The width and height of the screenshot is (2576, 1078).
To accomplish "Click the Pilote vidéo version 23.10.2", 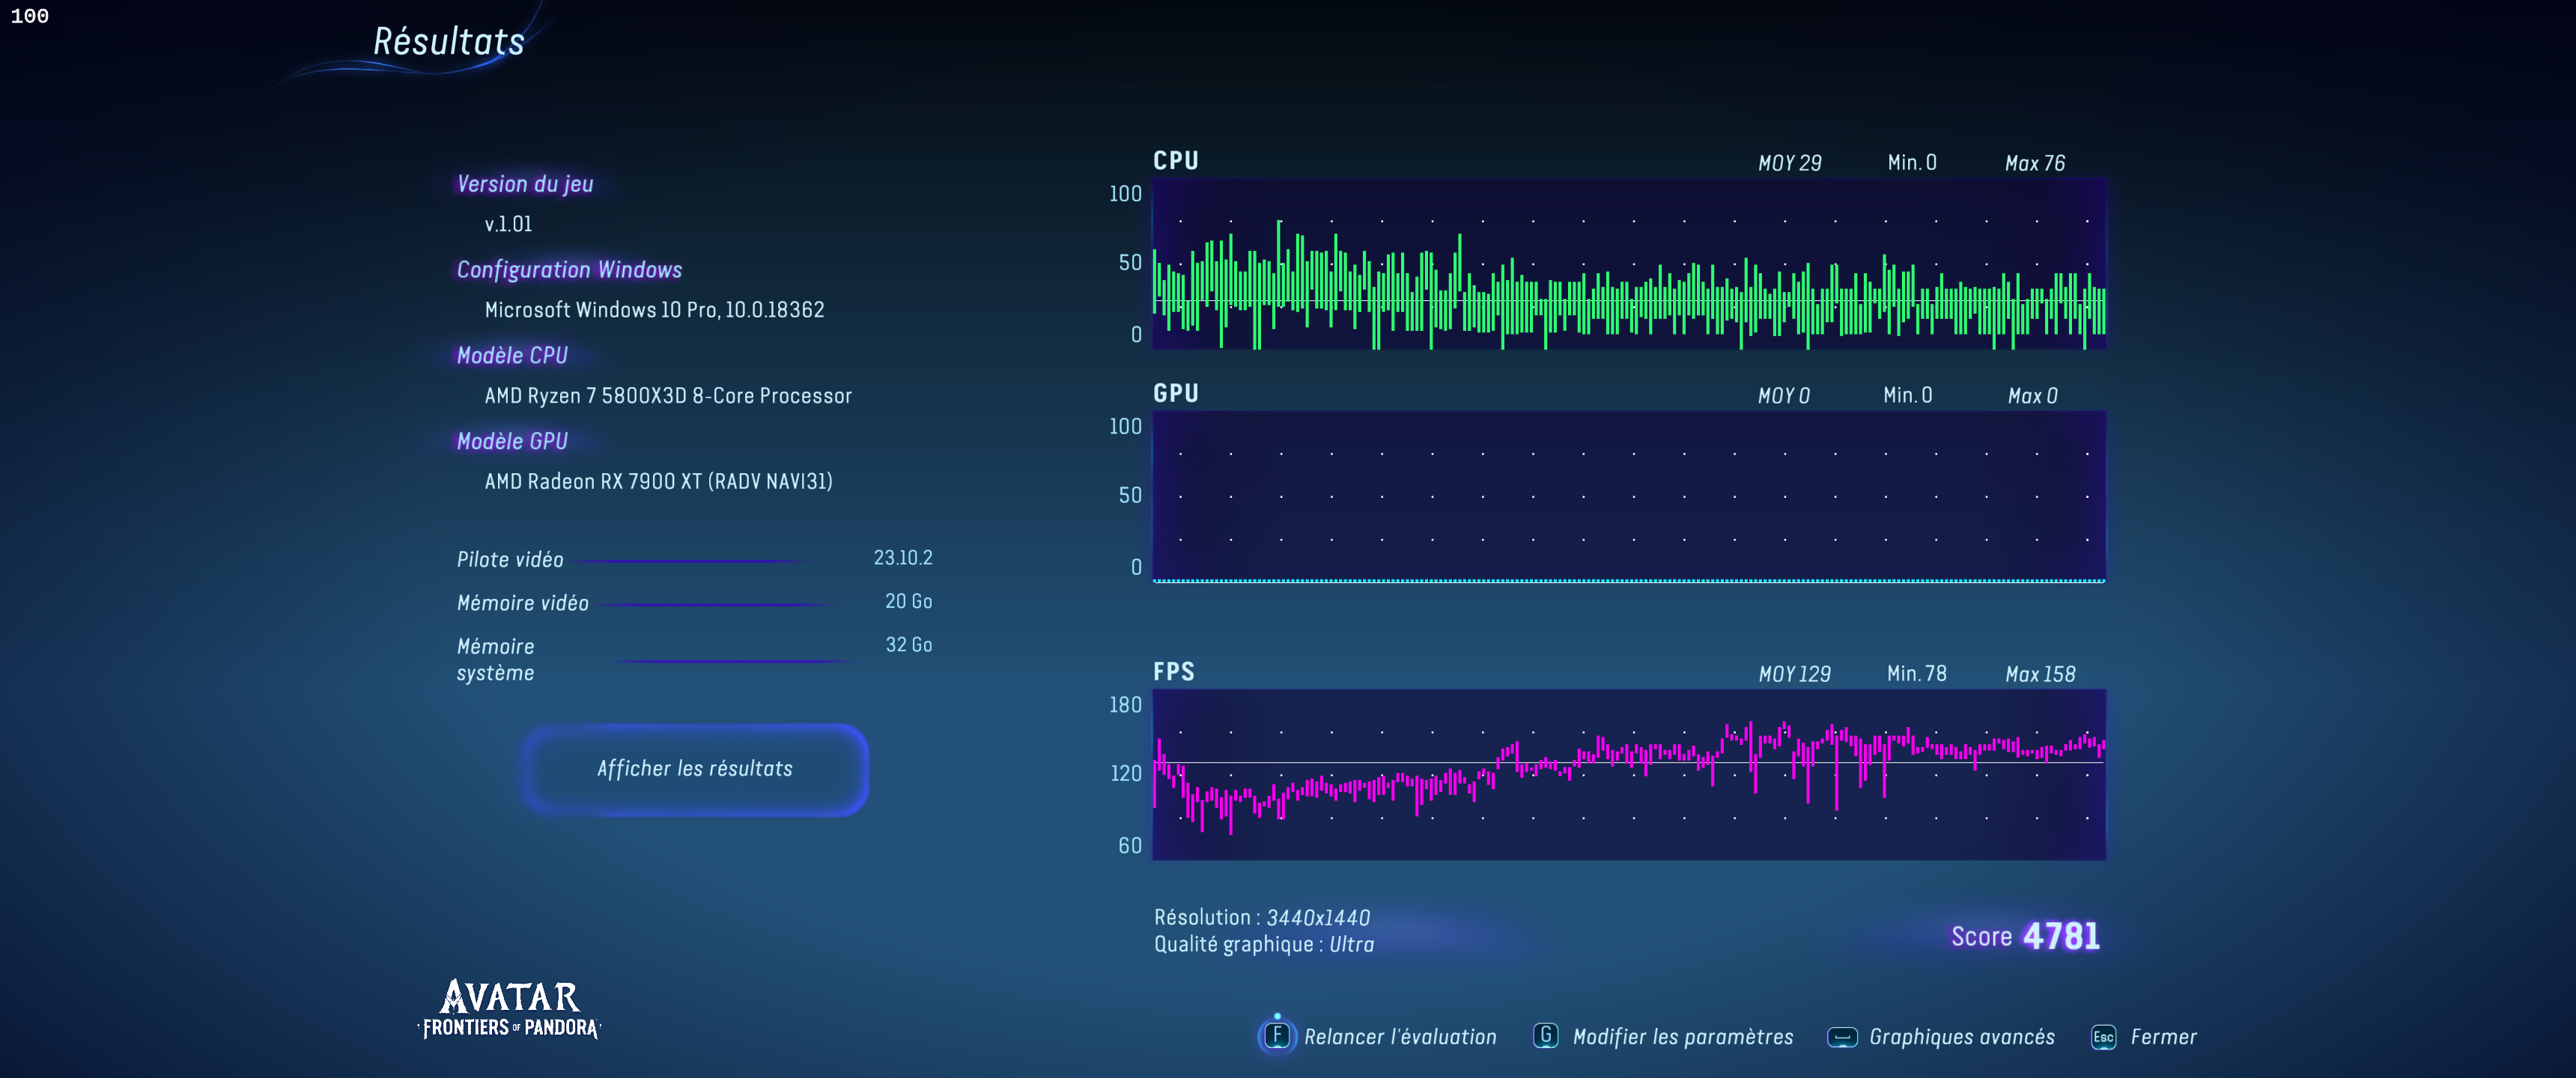I will point(902,558).
